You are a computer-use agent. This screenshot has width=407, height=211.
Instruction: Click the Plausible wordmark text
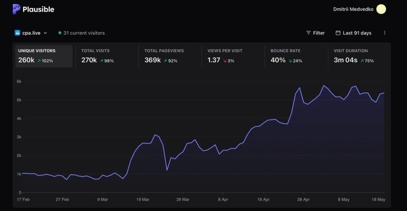(x=39, y=10)
